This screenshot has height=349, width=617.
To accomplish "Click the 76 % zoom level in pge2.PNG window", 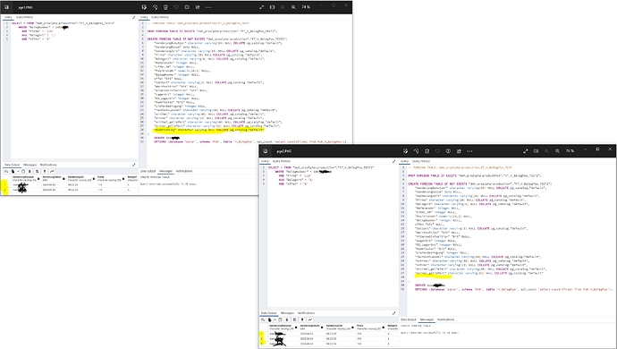I will tap(570, 151).
